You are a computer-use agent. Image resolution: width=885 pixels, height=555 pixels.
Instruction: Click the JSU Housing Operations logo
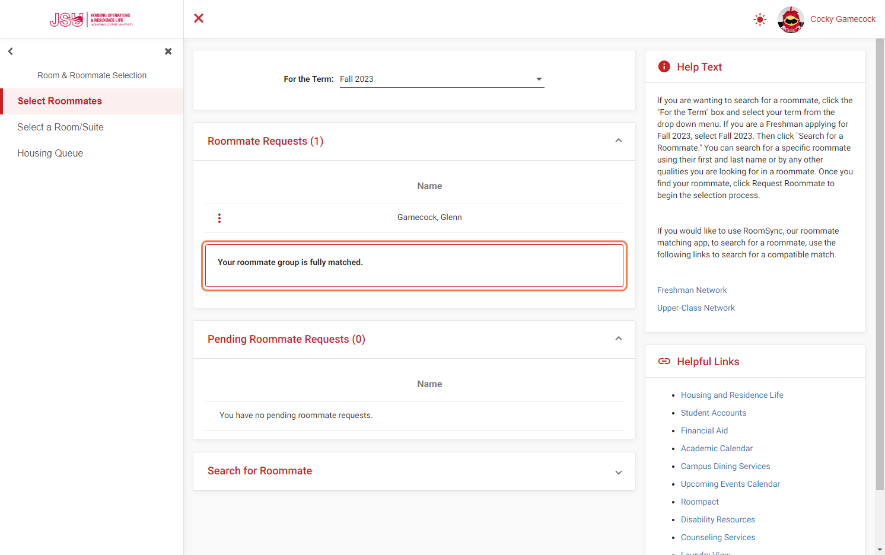(91, 20)
